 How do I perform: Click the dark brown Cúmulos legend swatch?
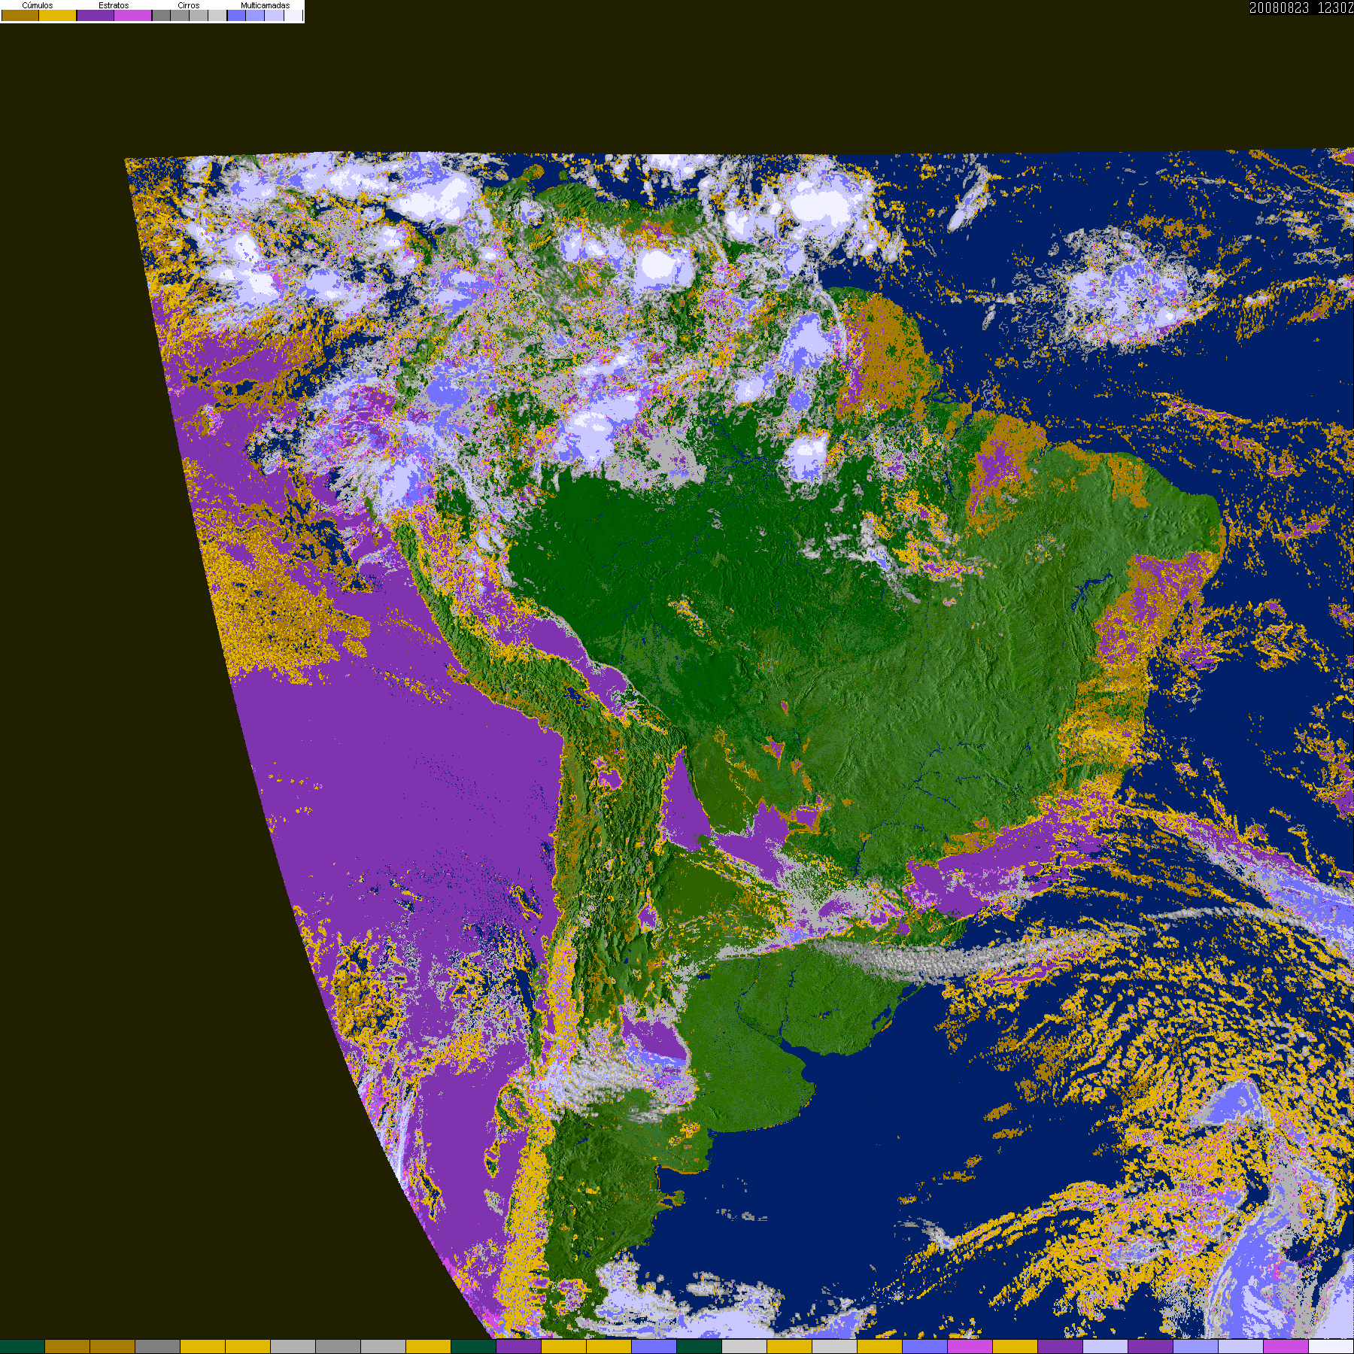tap(20, 15)
